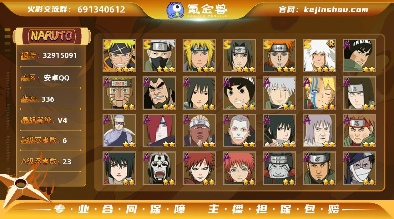The width and height of the screenshot is (394, 219).
Task: Click the group number 691340612
Action: [x=101, y=9]
